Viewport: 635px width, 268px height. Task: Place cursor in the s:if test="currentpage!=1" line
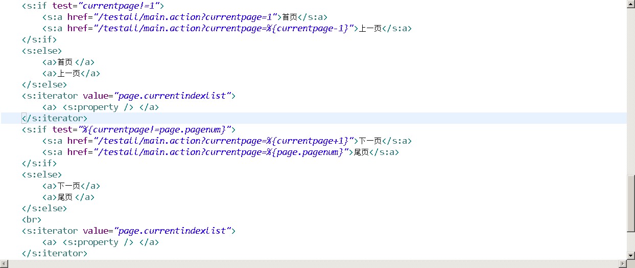click(x=92, y=6)
